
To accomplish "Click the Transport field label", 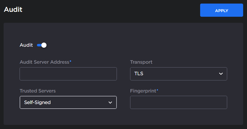I will coord(141,62).
